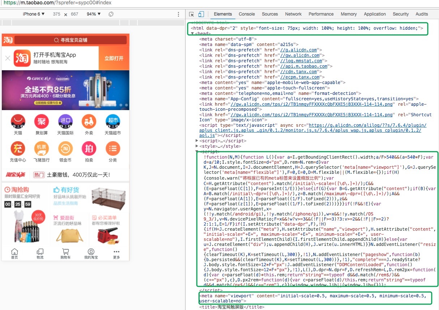Image resolution: width=439 pixels, height=310 pixels.
Task: Click the gw.alicdn.com dns-prefetch link
Action: [x=300, y=55]
